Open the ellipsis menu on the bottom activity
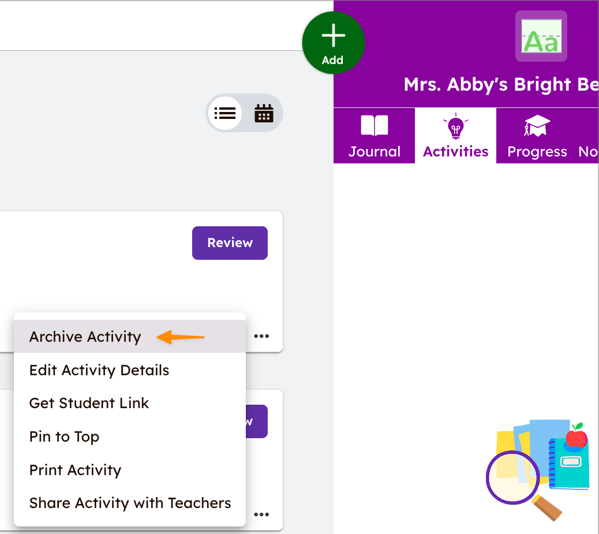Screen dimensions: 599x534 (262, 514)
